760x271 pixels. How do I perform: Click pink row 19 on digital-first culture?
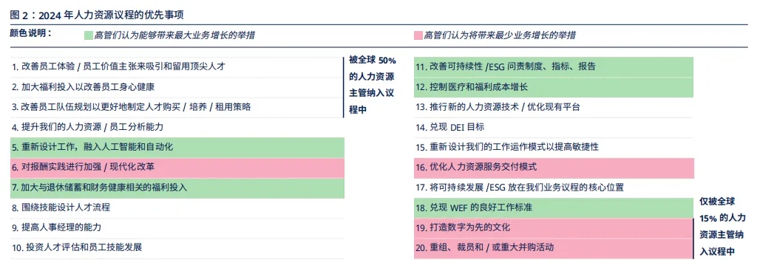click(554, 227)
